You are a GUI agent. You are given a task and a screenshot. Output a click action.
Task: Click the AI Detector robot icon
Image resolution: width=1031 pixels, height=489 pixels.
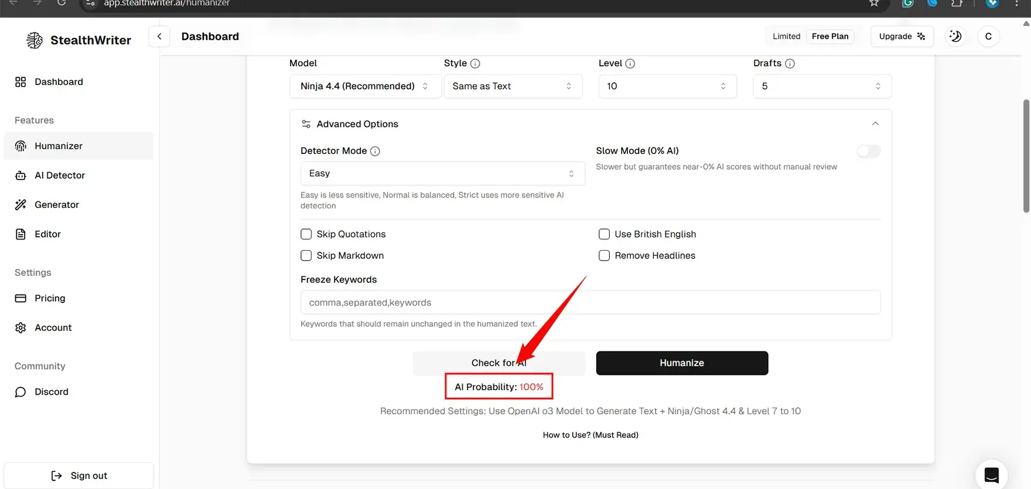21,175
